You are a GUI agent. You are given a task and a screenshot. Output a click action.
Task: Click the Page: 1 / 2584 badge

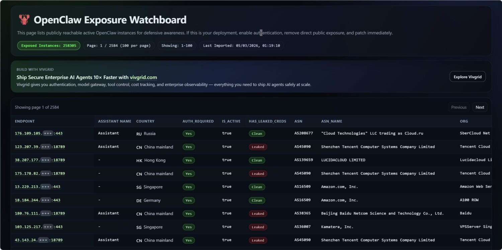tap(119, 45)
